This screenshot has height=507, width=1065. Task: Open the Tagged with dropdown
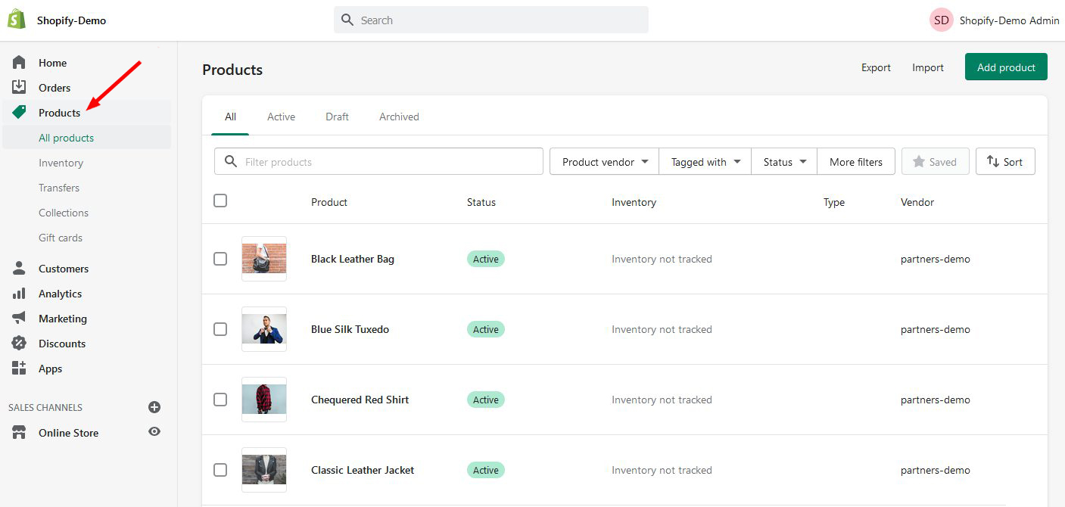[705, 162]
